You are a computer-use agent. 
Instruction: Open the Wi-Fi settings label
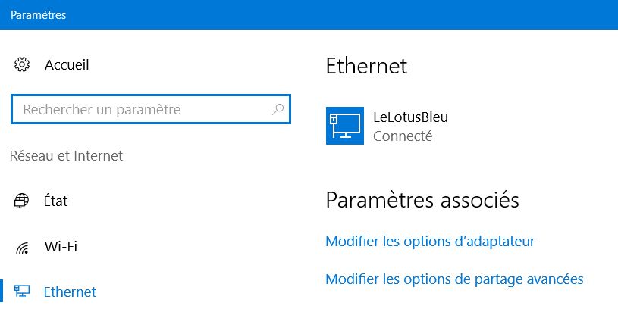point(61,247)
